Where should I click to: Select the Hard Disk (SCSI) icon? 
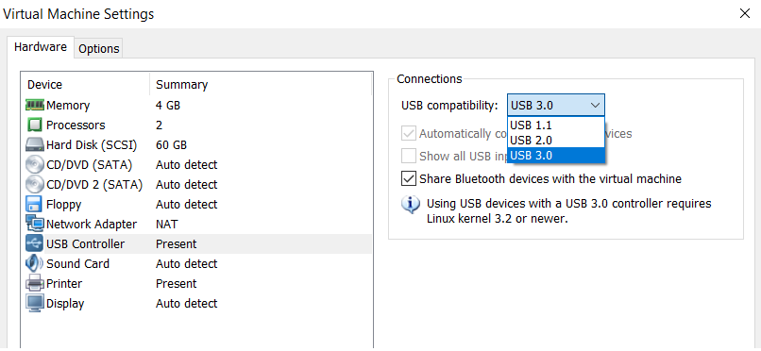tap(34, 145)
